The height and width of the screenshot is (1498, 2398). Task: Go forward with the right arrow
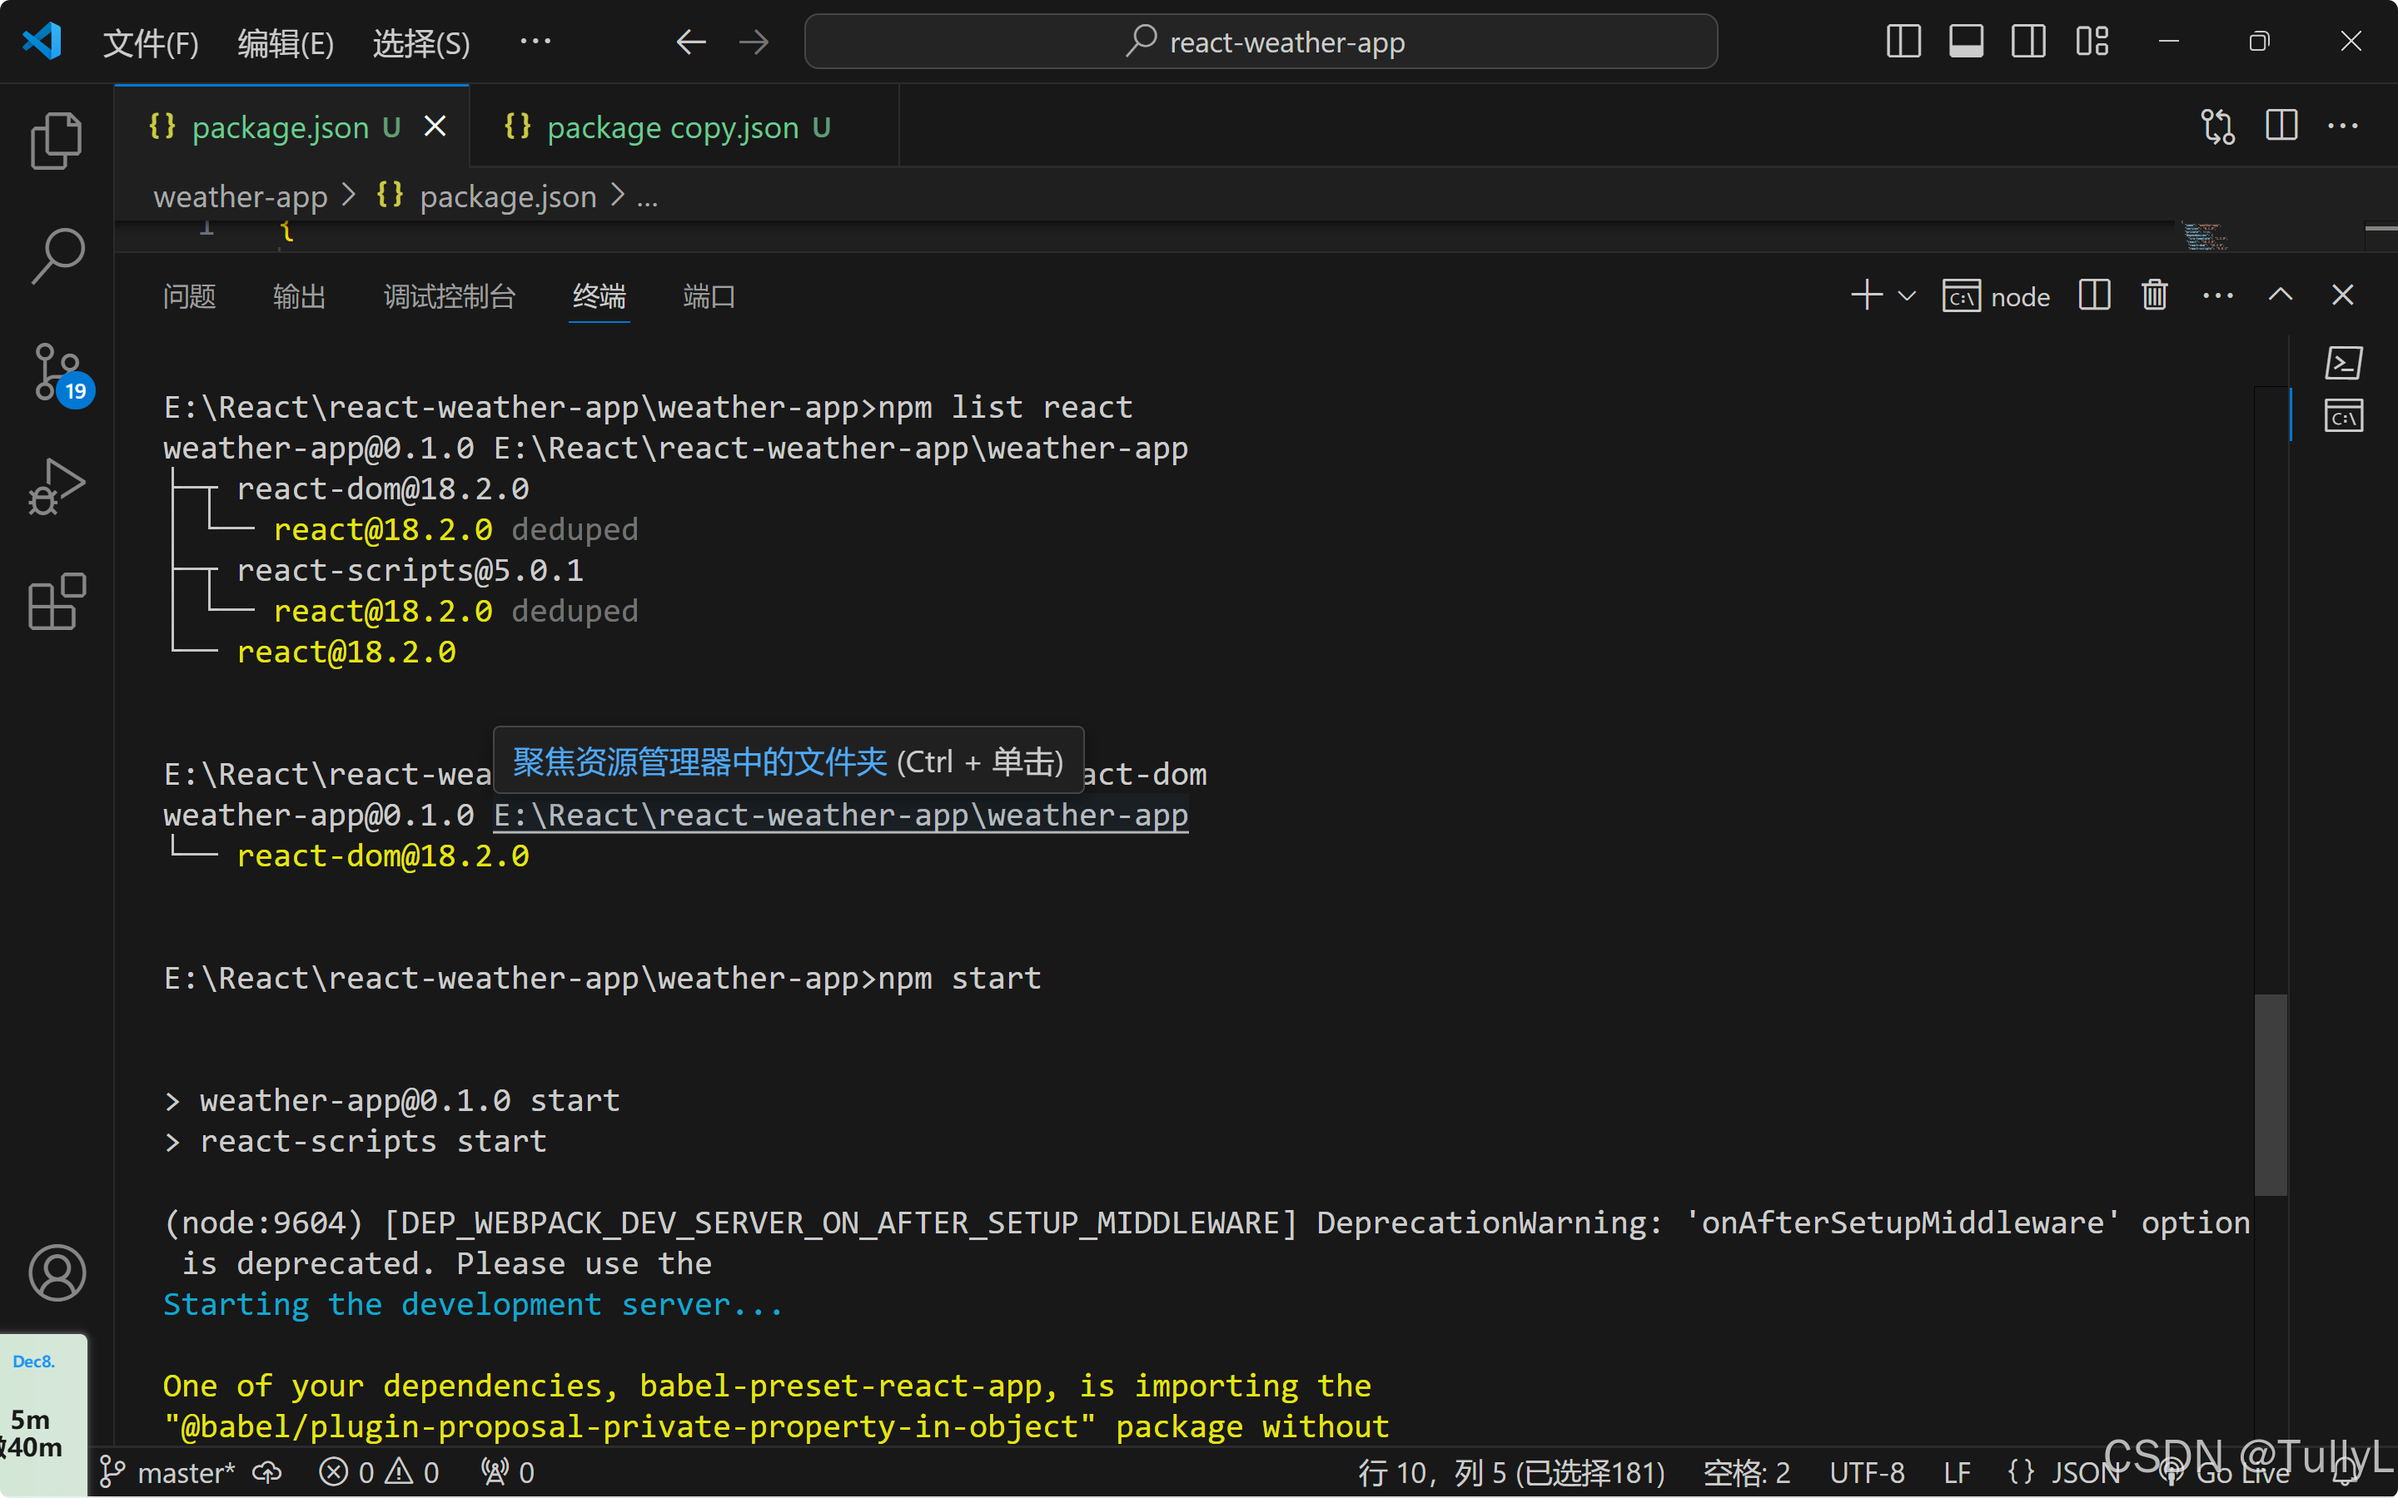pyautogui.click(x=754, y=42)
